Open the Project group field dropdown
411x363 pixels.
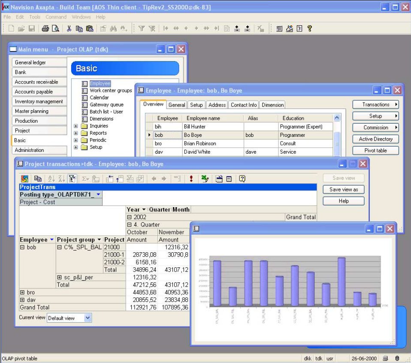[x=99, y=240]
